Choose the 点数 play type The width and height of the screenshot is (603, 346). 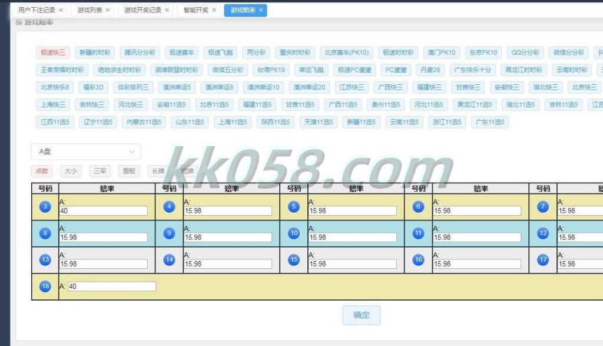tap(42, 171)
